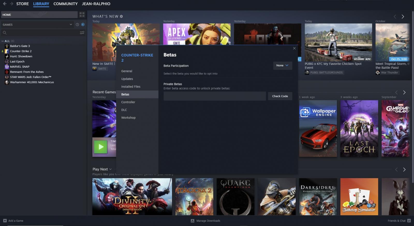Screen dimensions: 414x226
Task: Expand the Play Next shelf dropdown
Action: tap(110, 169)
